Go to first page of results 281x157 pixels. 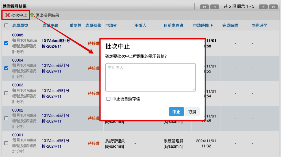click(204, 7)
